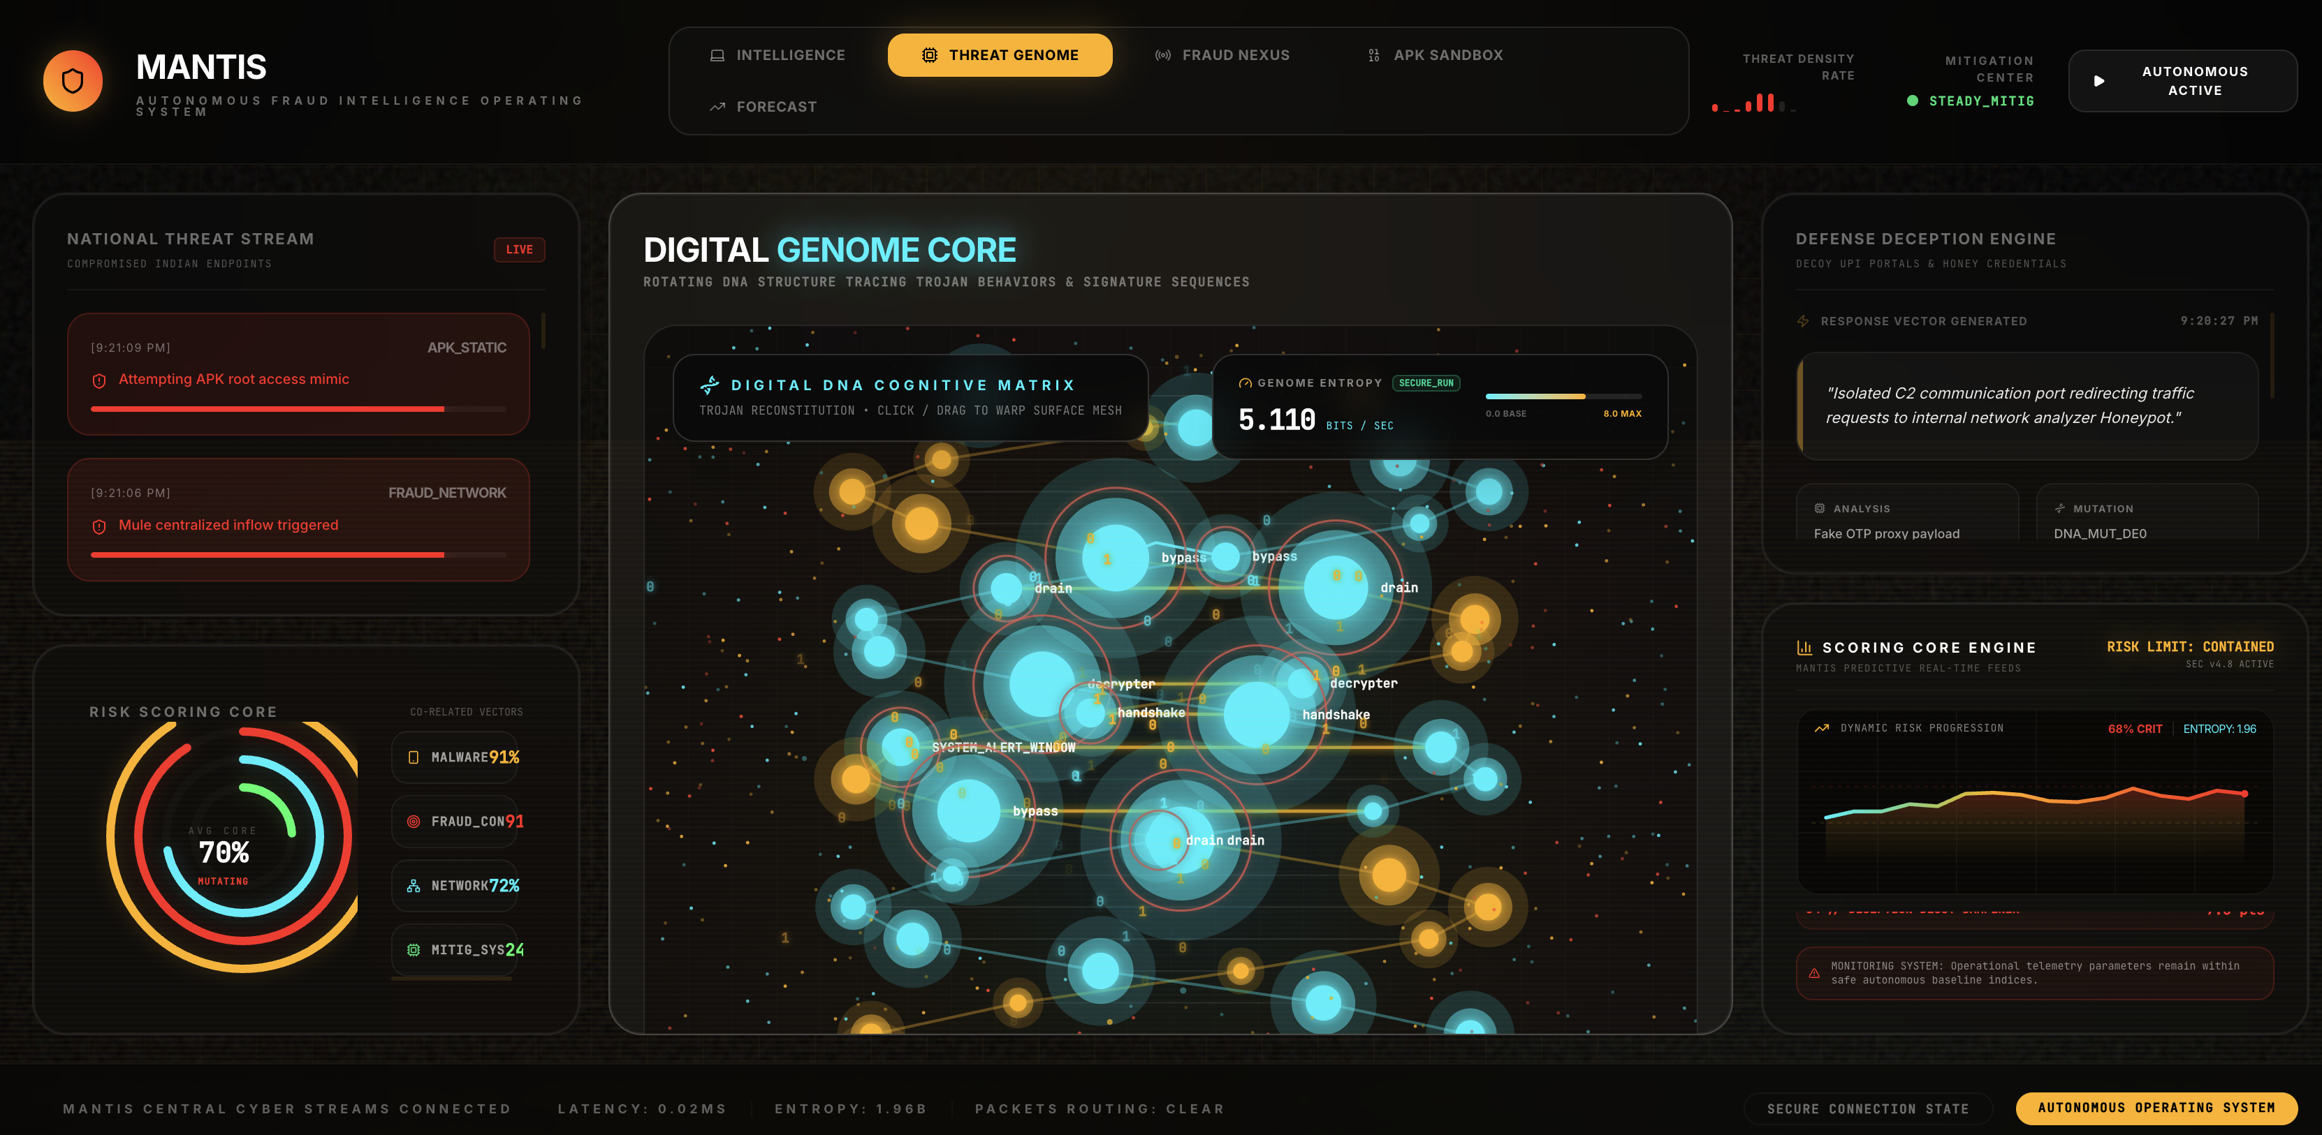This screenshot has width=2322, height=1135.
Task: Click the ENTROPY: 1.96 readout
Action: pyautogui.click(x=2219, y=729)
